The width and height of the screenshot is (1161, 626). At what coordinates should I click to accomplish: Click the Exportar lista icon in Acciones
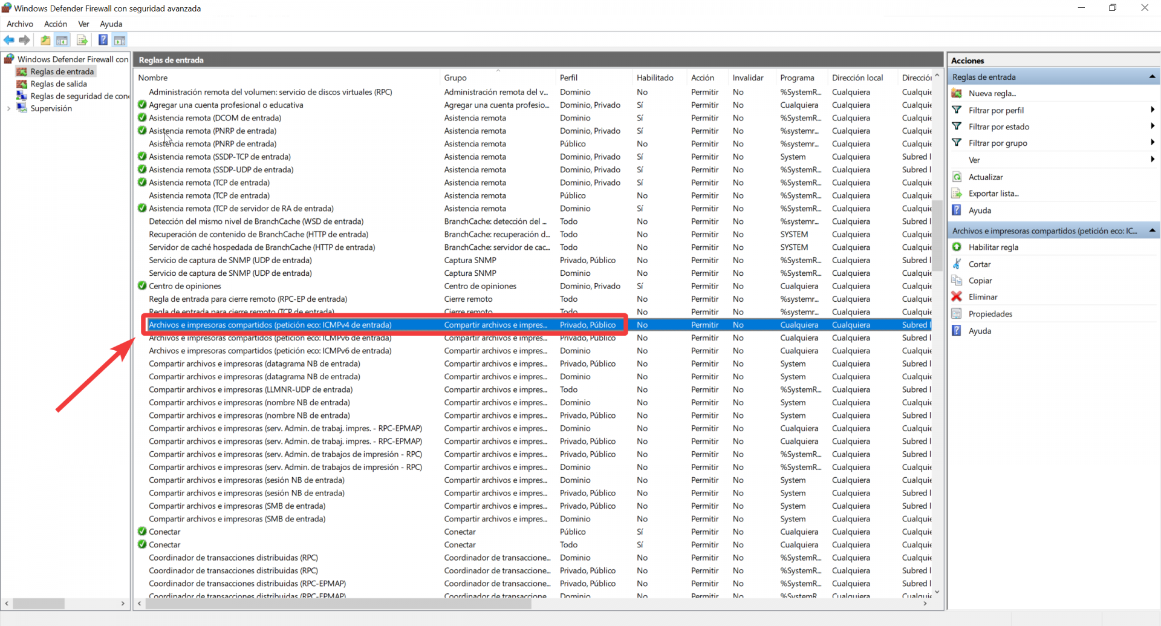(x=957, y=194)
